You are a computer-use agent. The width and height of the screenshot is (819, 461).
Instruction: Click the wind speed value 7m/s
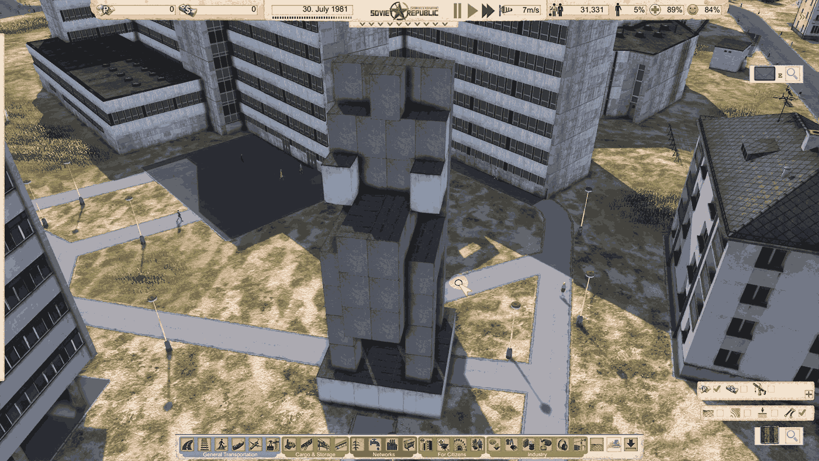pyautogui.click(x=531, y=10)
